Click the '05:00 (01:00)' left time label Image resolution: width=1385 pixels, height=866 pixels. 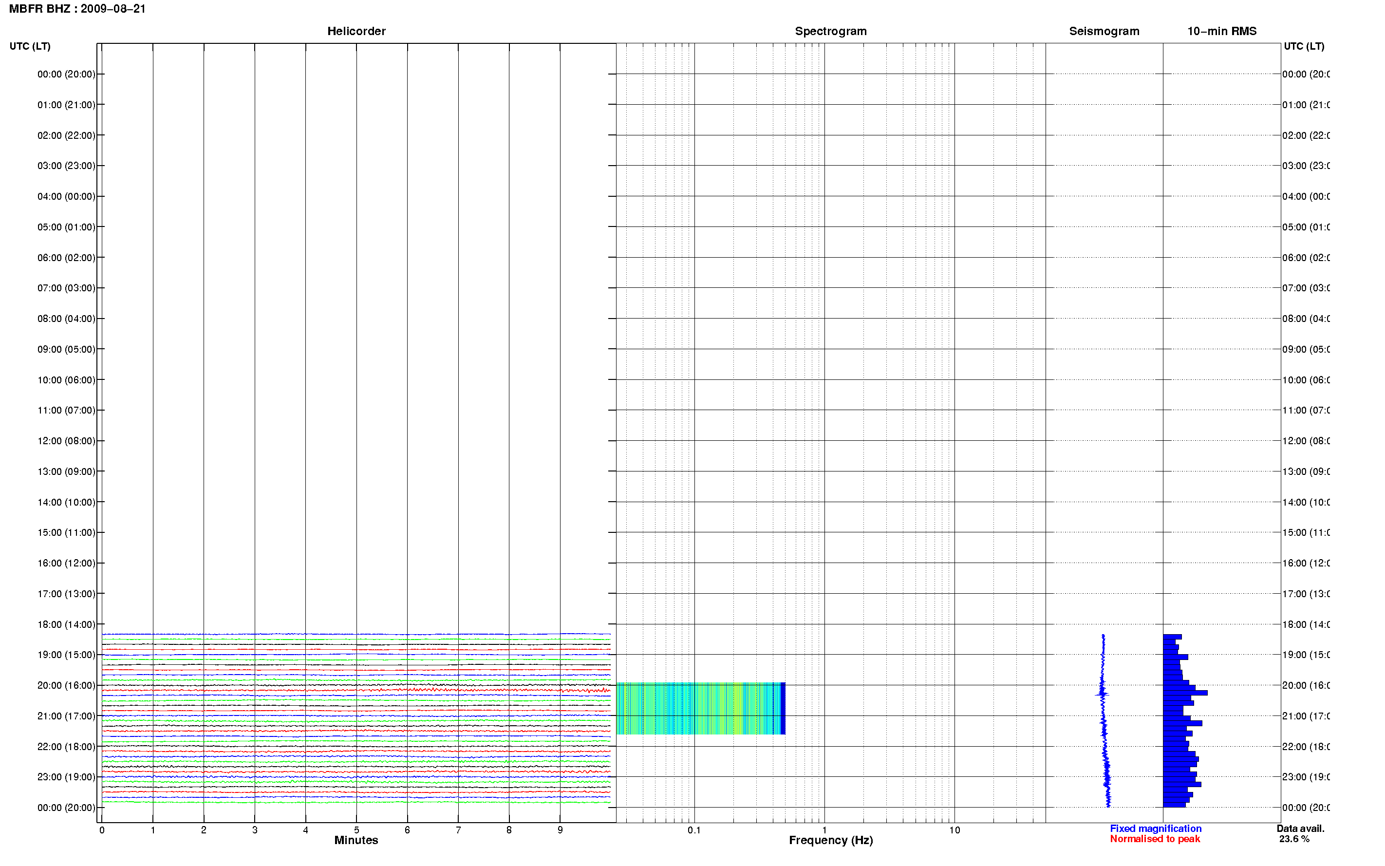(x=66, y=227)
